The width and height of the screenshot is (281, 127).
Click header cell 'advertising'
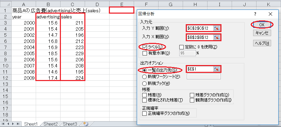click(48, 17)
